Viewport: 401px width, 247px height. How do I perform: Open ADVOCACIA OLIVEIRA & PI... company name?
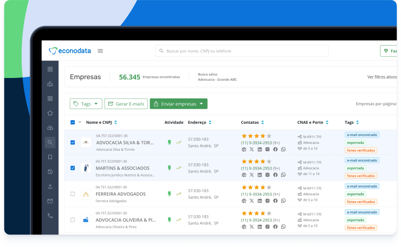click(x=126, y=220)
